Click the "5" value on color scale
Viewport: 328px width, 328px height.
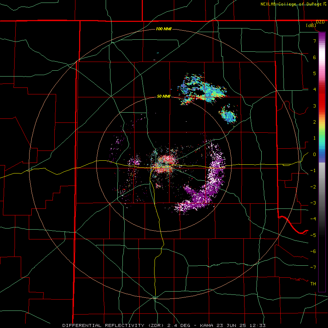(x=315, y=73)
